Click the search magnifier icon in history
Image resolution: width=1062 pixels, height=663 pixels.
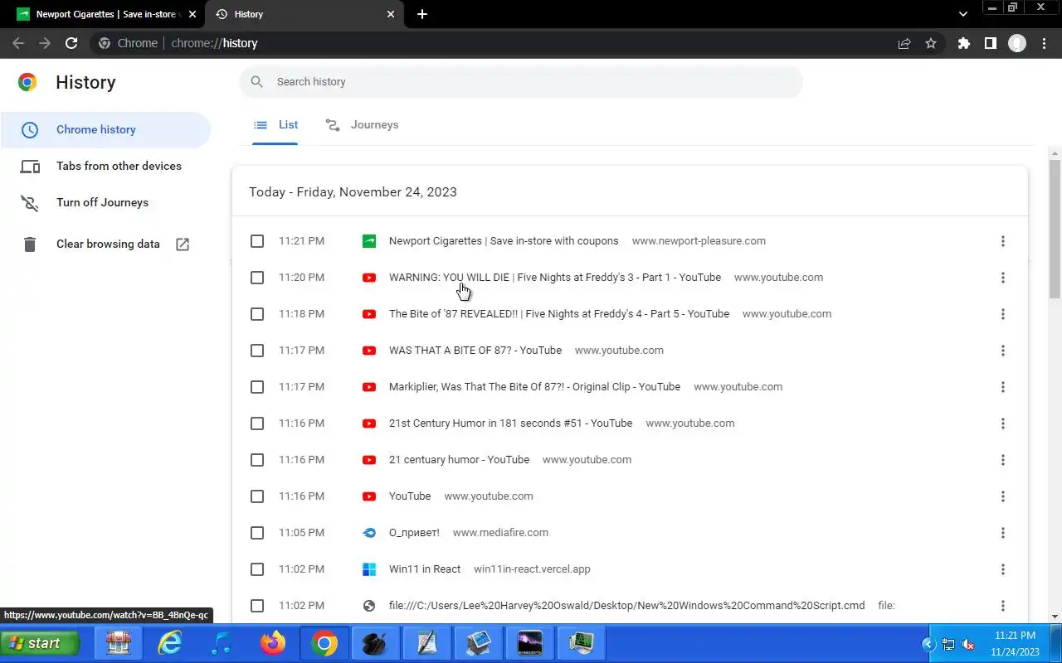[257, 82]
